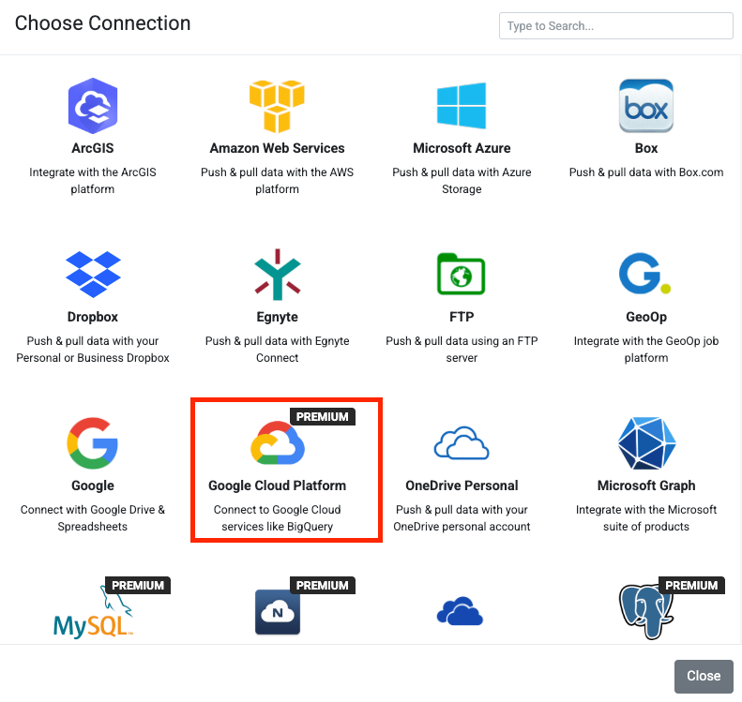
Task: Click the PREMIUM badge above the N cloud icon
Action: coord(323,586)
